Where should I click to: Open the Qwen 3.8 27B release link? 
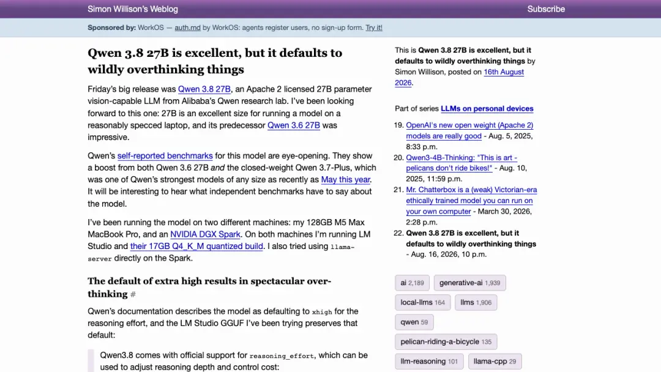pyautogui.click(x=204, y=89)
